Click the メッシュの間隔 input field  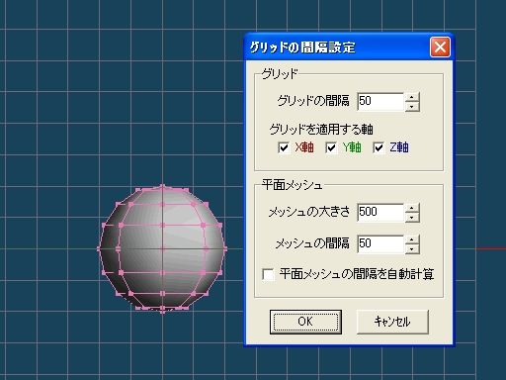click(380, 243)
